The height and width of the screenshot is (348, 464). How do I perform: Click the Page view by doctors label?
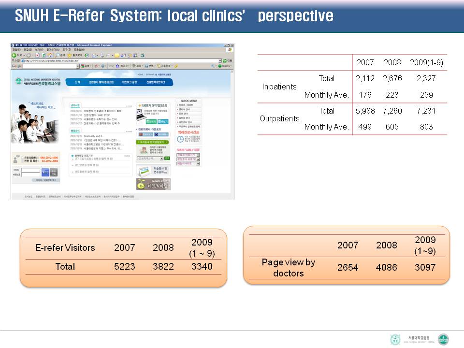click(x=289, y=267)
